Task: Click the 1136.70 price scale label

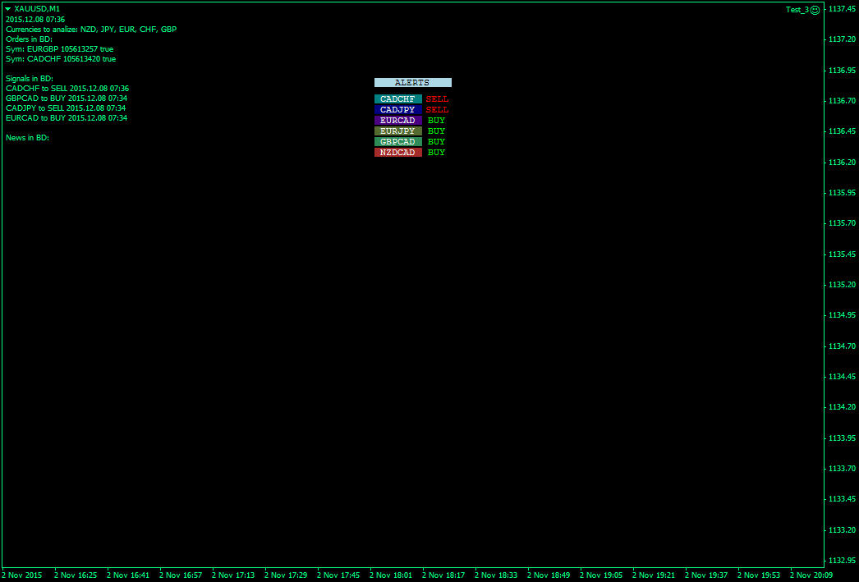Action: (842, 101)
